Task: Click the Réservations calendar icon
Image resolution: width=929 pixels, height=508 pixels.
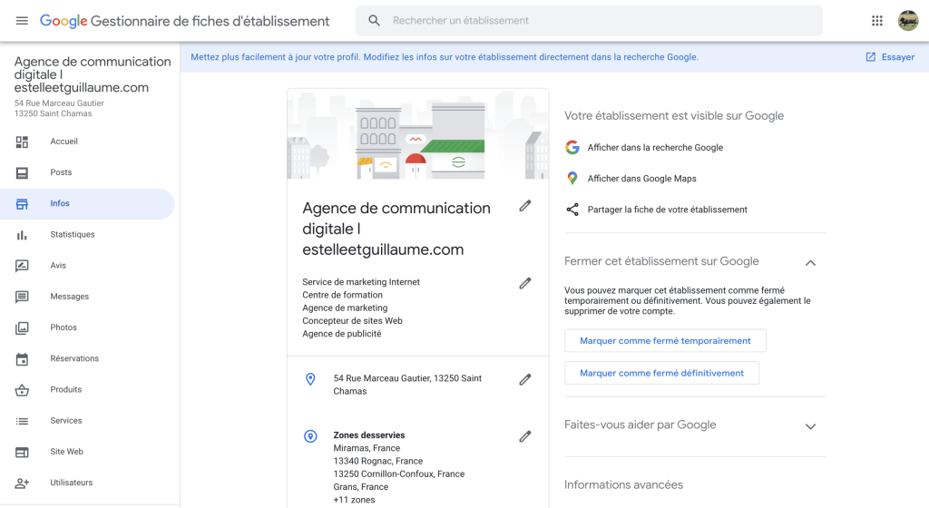Action: 22,359
